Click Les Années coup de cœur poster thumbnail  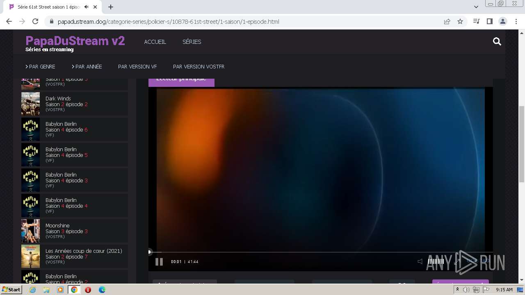point(31,256)
